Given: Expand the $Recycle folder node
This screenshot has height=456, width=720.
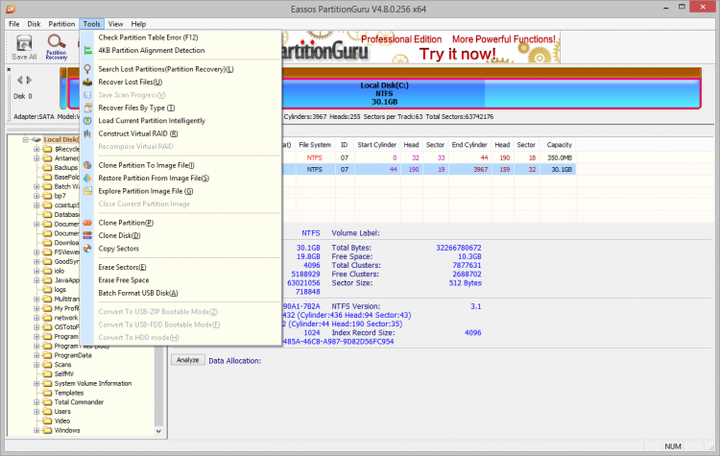Looking at the screenshot, I should (36, 149).
